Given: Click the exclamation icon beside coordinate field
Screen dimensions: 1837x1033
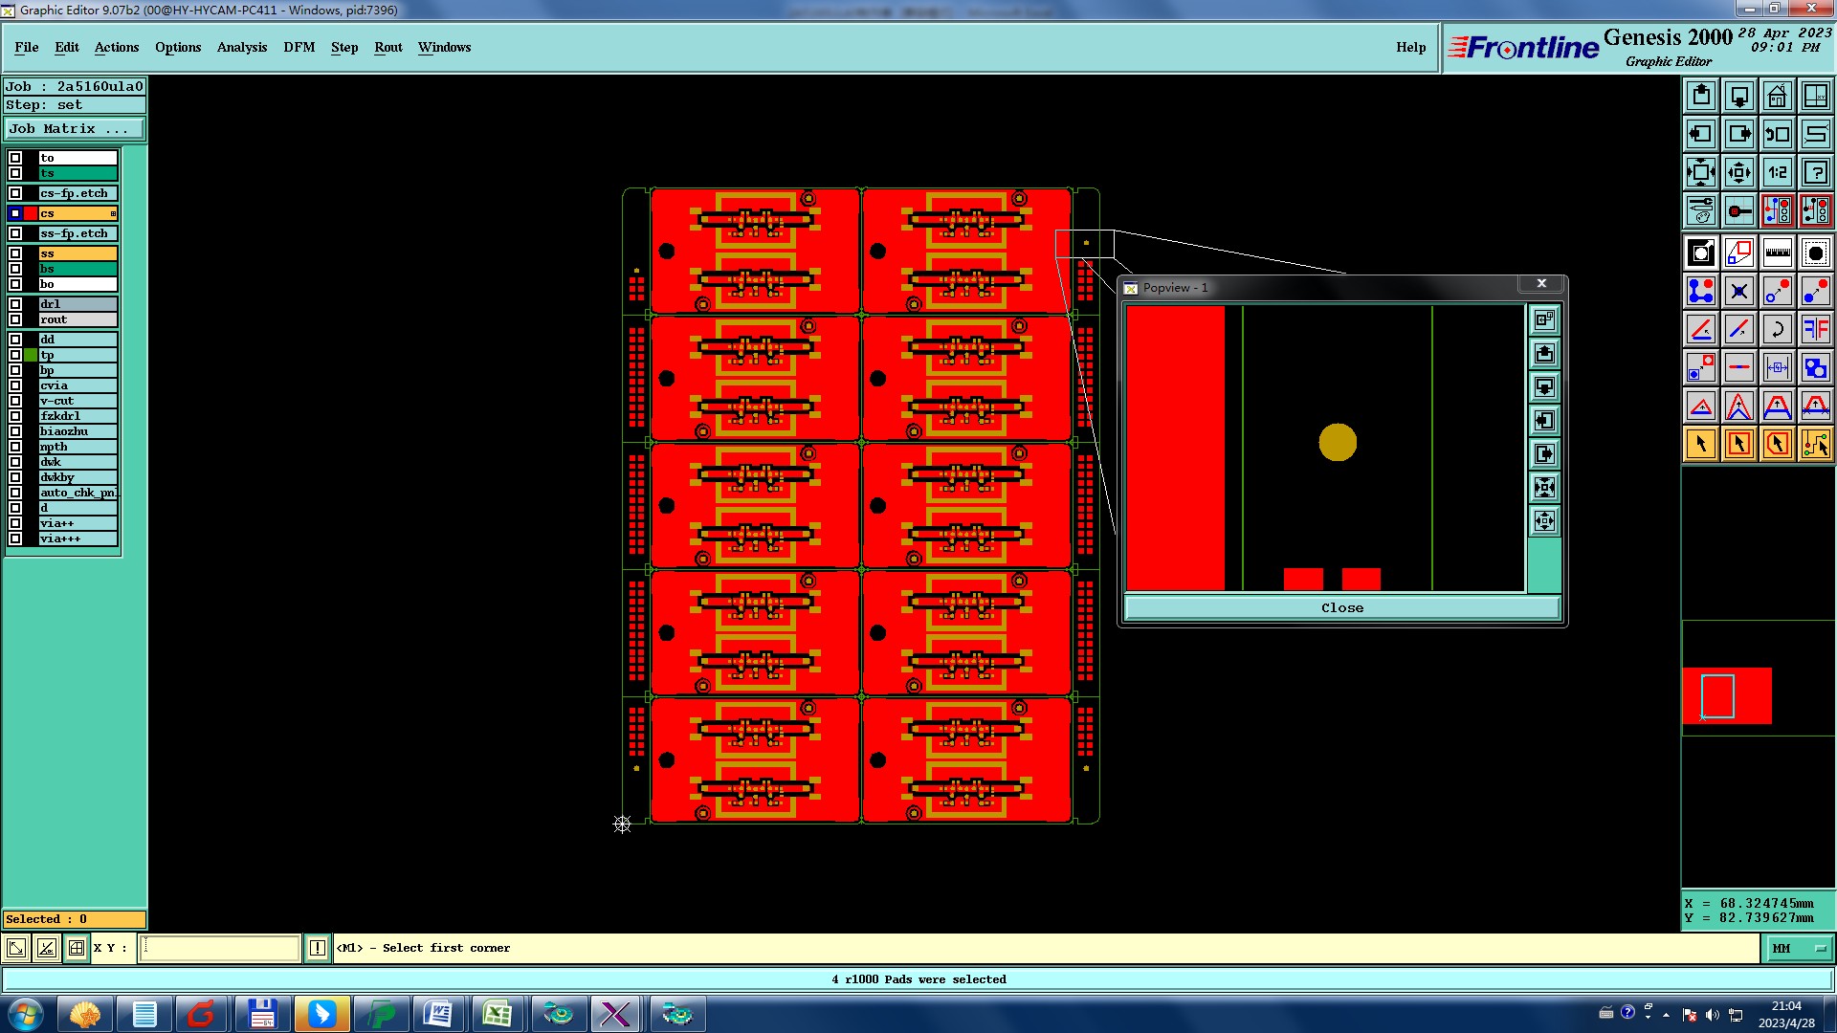Looking at the screenshot, I should pyautogui.click(x=318, y=948).
